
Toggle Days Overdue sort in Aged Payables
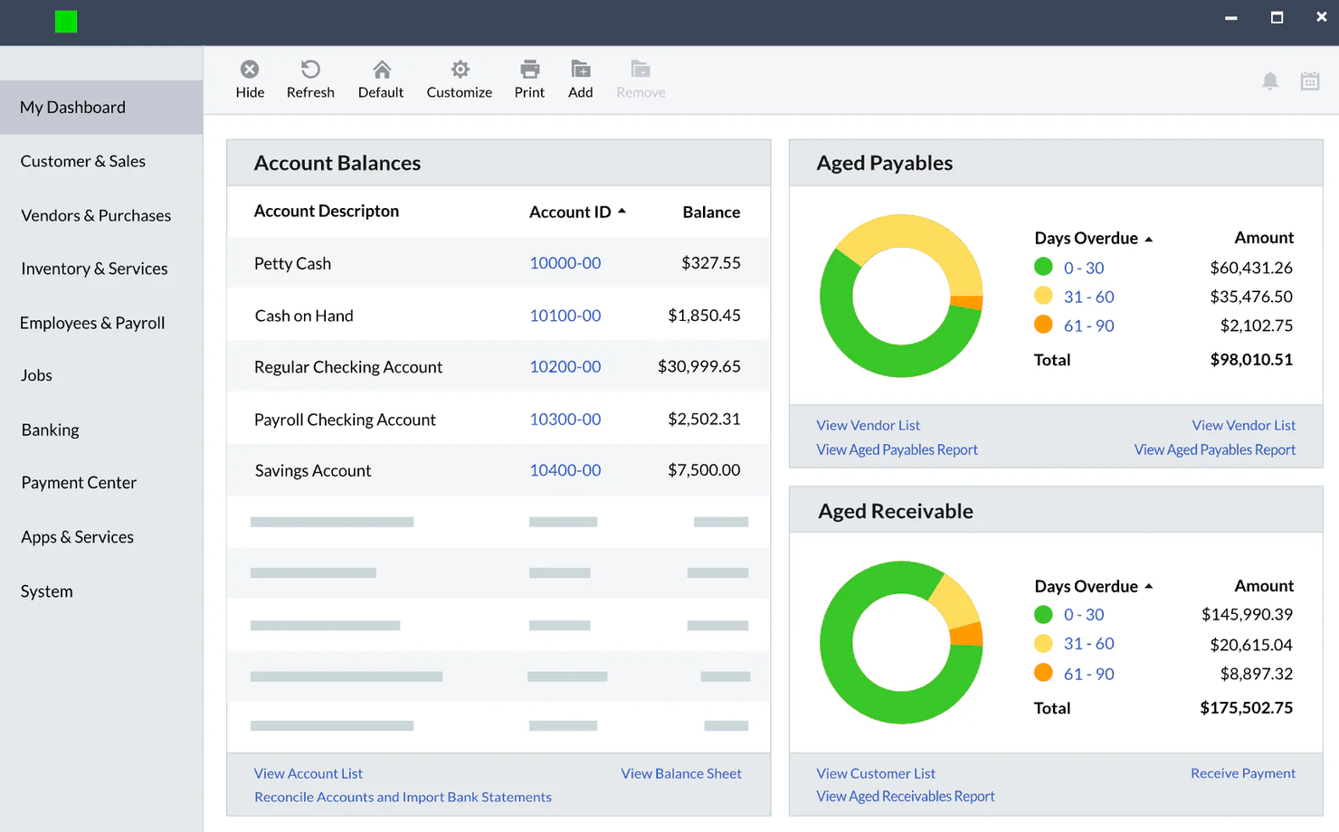[1149, 237]
